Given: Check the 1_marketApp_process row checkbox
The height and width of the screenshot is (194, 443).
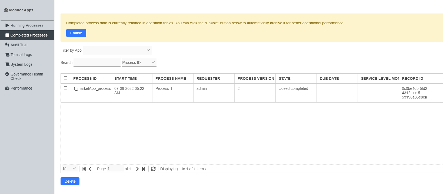Looking at the screenshot, I should tap(65, 88).
